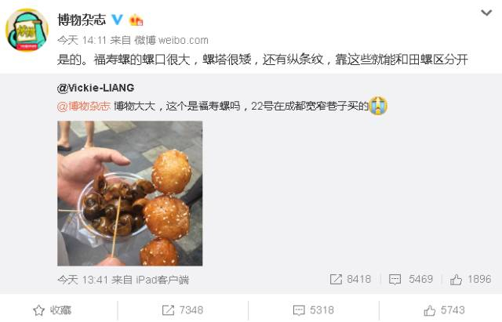
Task: Open the comments showing 5318
Action: pos(314,310)
